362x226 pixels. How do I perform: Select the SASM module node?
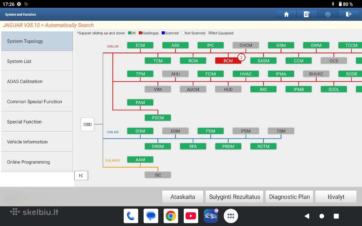(263, 61)
